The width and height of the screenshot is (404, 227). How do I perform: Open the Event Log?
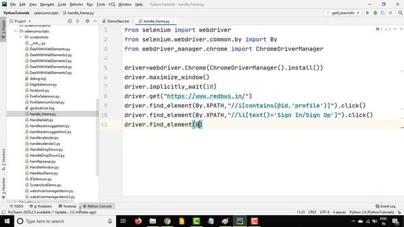pyautogui.click(x=386, y=206)
